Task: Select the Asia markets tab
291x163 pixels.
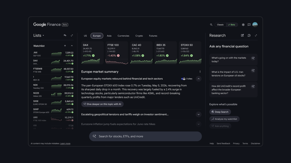Action: coord(109,36)
